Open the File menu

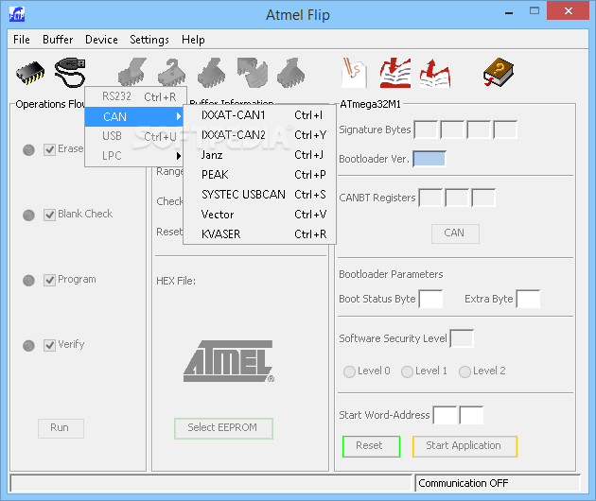[x=21, y=40]
